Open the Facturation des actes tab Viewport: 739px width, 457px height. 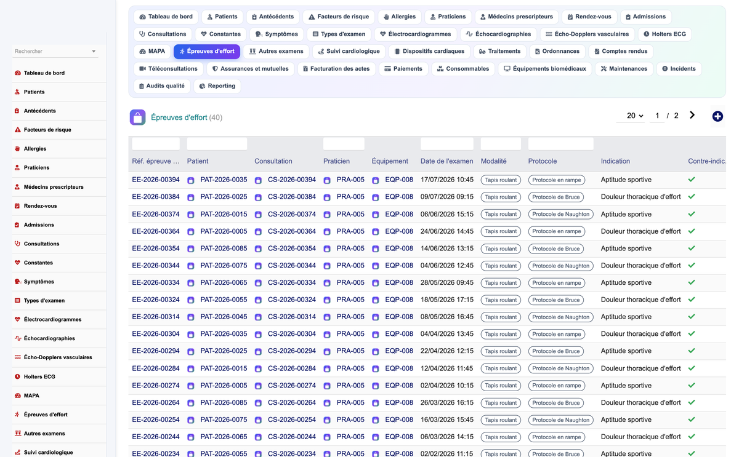point(336,68)
